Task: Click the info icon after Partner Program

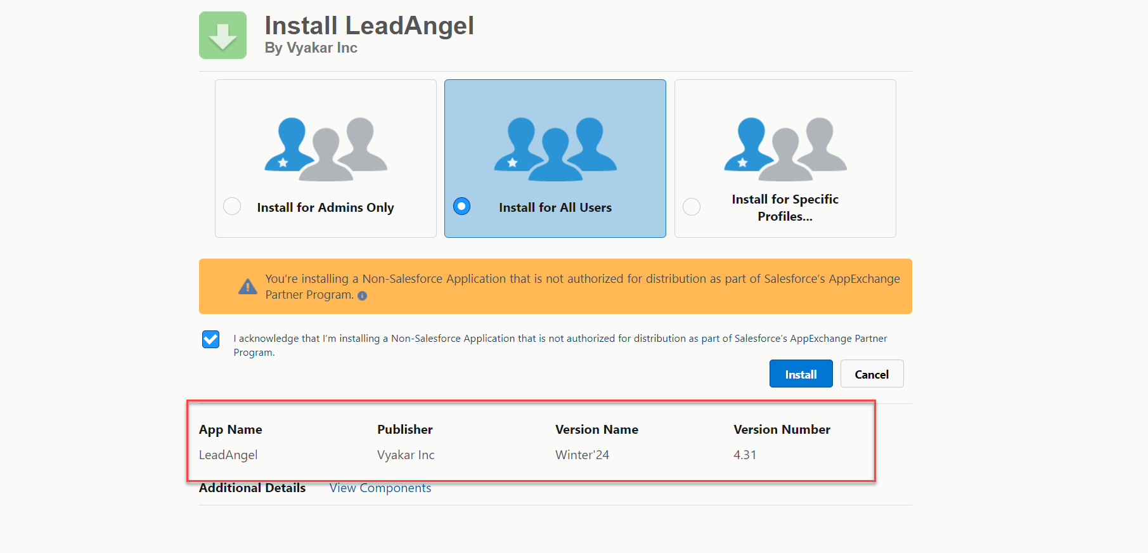Action: (363, 296)
